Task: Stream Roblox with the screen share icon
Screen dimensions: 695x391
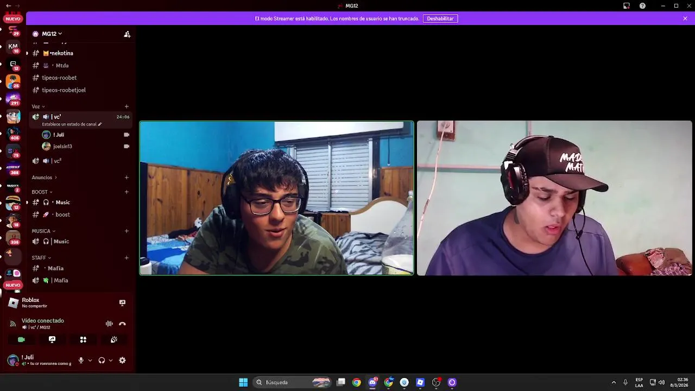Action: (122, 302)
